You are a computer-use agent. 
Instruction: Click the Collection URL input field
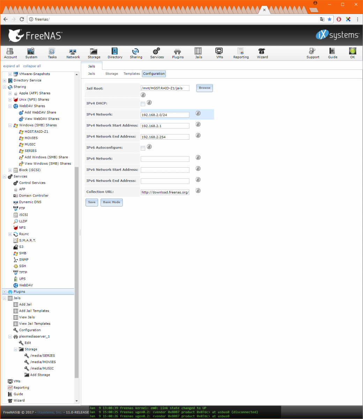165,192
